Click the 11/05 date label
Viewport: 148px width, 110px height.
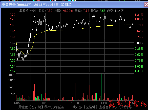(16, 103)
